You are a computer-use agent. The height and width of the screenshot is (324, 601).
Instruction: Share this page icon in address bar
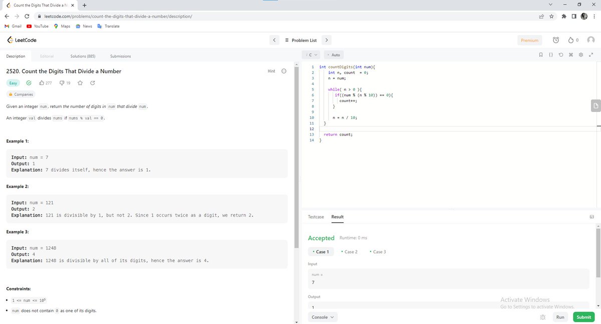[541, 16]
